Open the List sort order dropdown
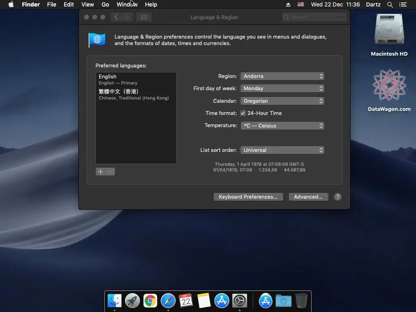Screen dimensions: 416x312 pyautogui.click(x=282, y=150)
